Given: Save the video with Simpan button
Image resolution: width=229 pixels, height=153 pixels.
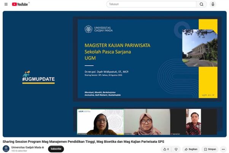Looking at the screenshot, I should [210, 149].
